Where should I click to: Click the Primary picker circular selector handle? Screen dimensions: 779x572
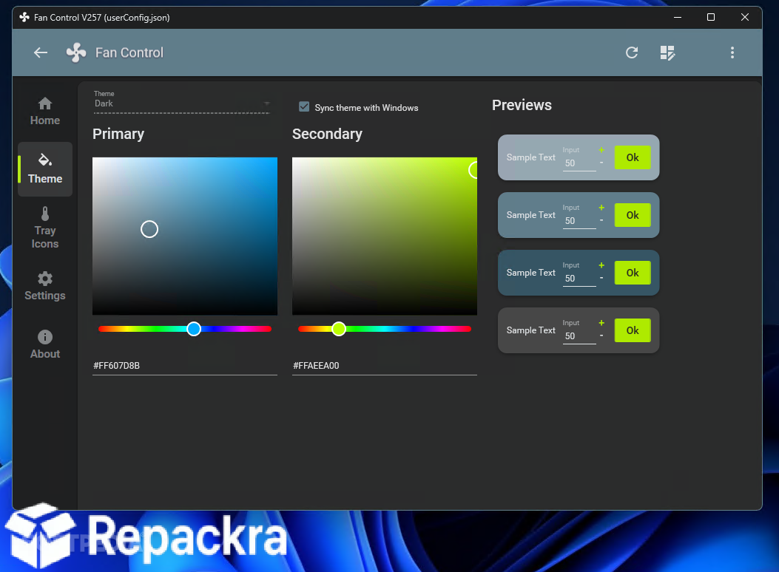149,229
